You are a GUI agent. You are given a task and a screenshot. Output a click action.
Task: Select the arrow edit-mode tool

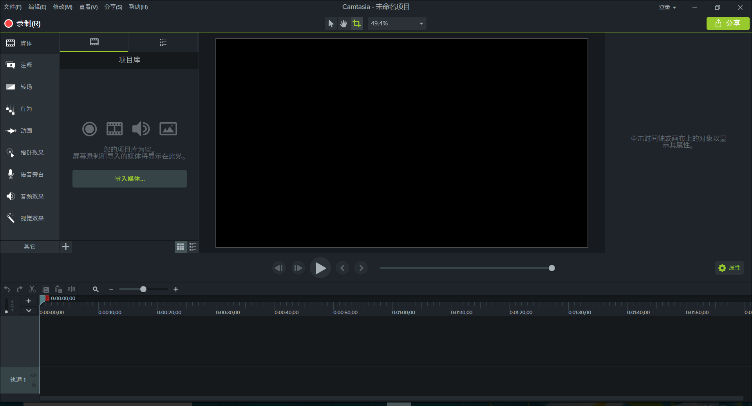point(331,23)
